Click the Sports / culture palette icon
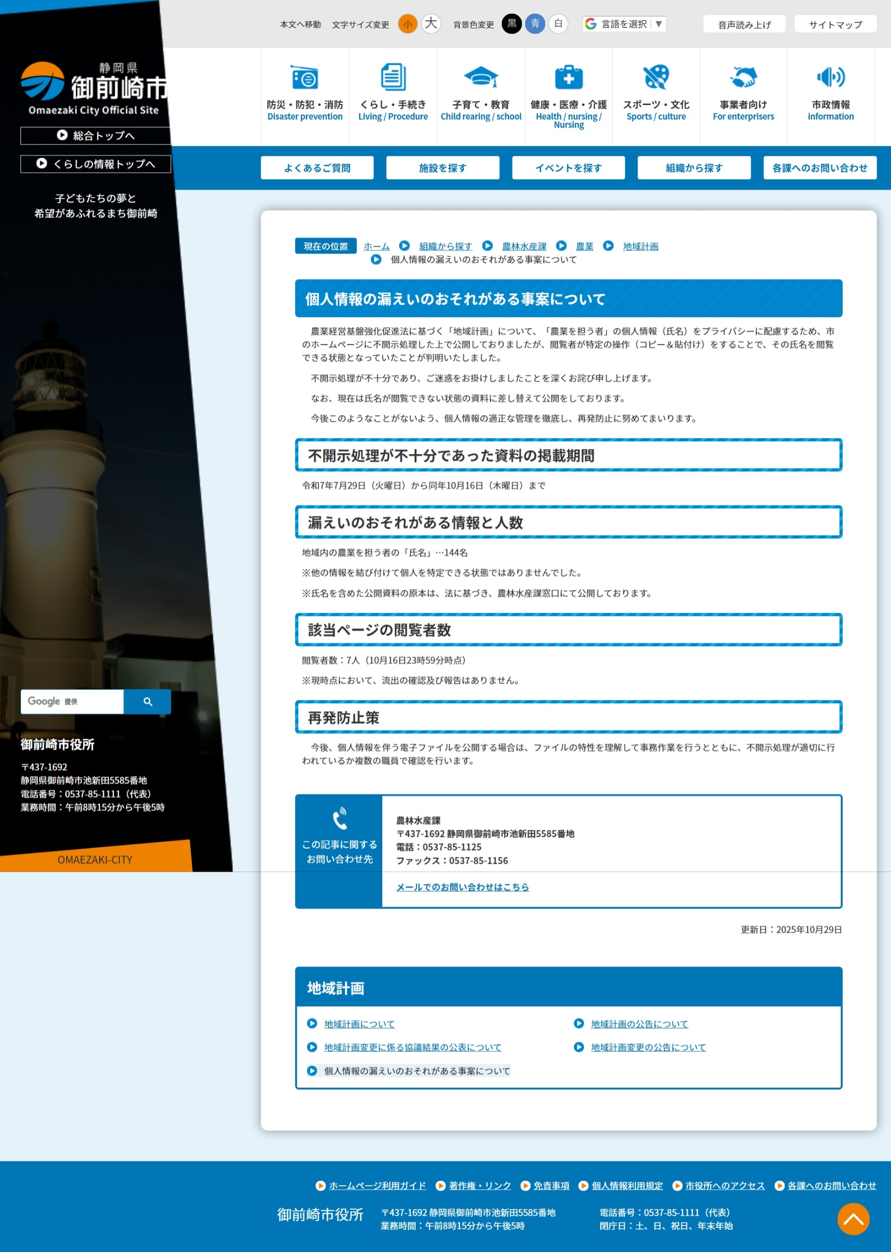The height and width of the screenshot is (1252, 891). click(656, 77)
